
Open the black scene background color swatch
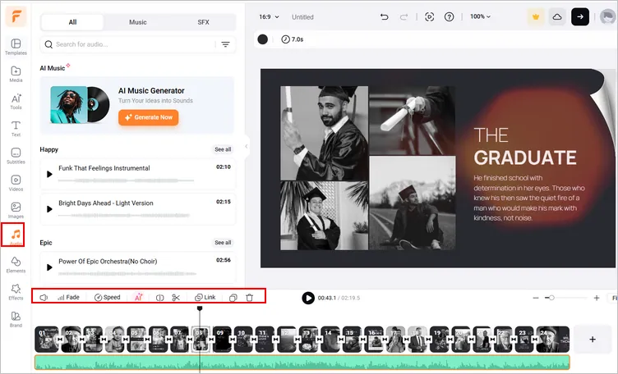tap(262, 39)
